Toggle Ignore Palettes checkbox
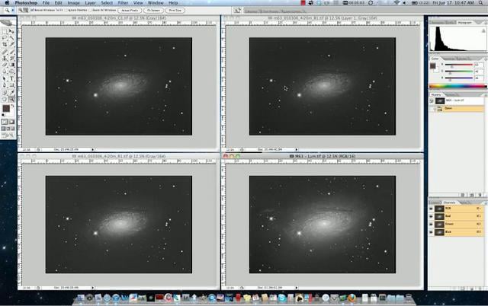Viewport: 488px width, 306px height. 66,10
